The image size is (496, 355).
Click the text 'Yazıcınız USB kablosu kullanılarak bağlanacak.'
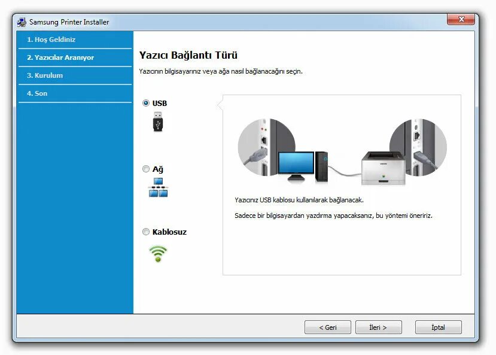[299, 200]
